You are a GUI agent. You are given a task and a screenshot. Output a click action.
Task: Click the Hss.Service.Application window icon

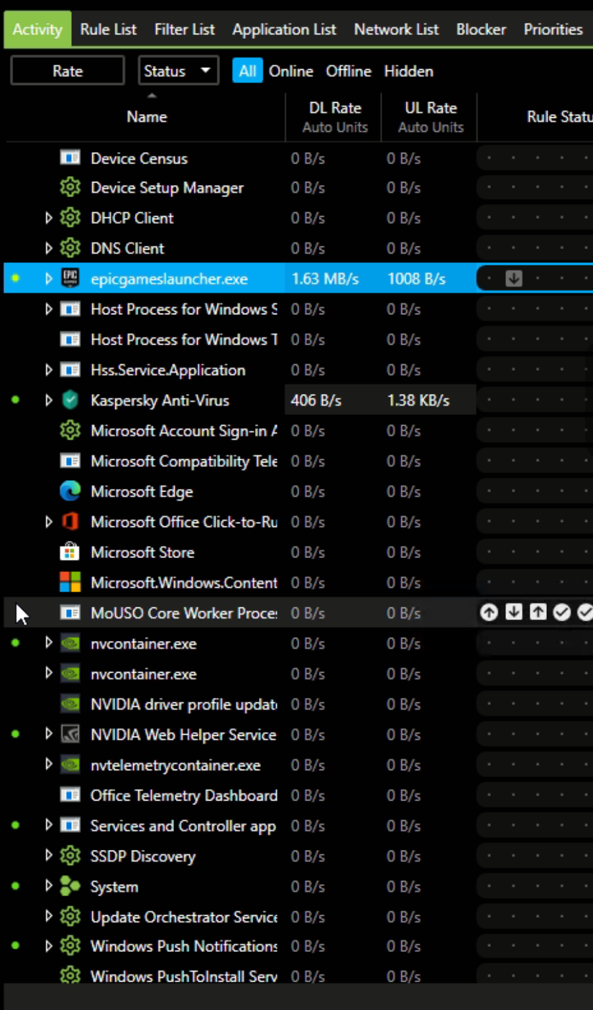tap(70, 370)
